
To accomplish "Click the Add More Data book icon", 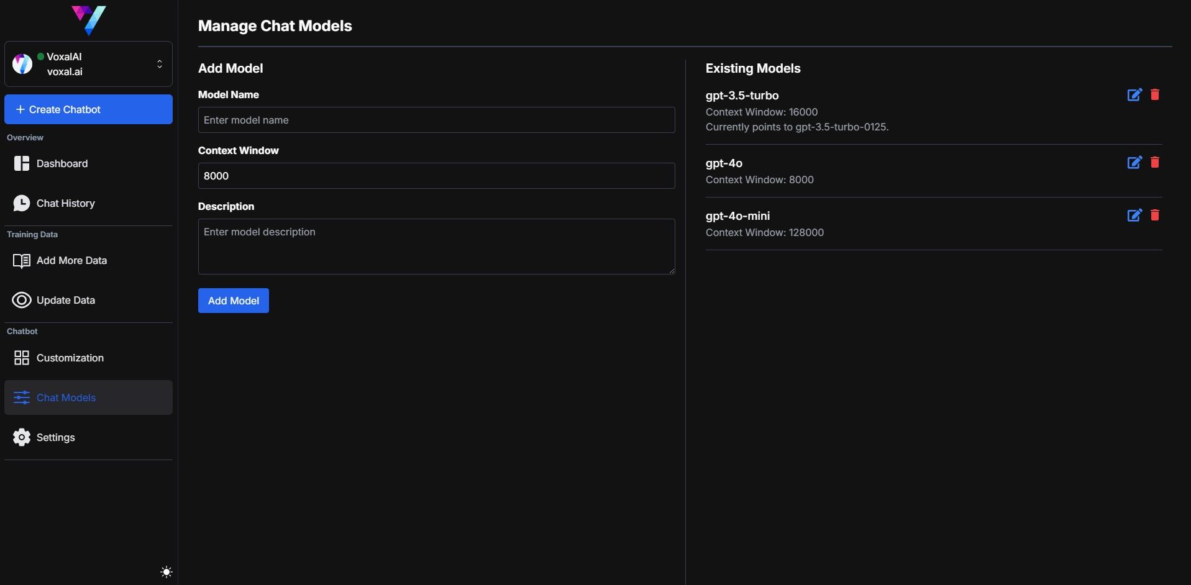I will (x=22, y=261).
